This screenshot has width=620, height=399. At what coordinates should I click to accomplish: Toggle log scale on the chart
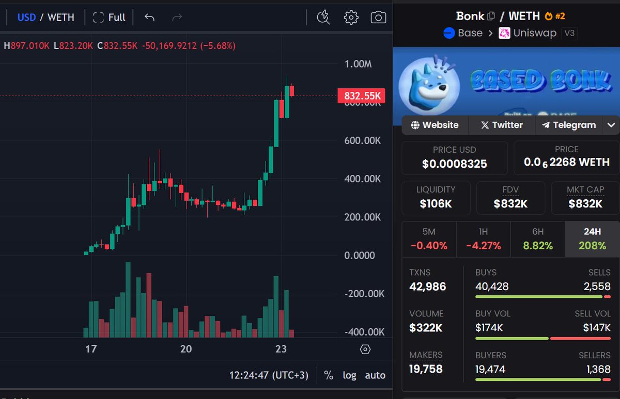click(349, 375)
